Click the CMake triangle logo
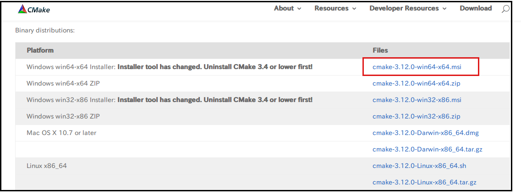The width and height of the screenshot is (521, 195). (22, 9)
